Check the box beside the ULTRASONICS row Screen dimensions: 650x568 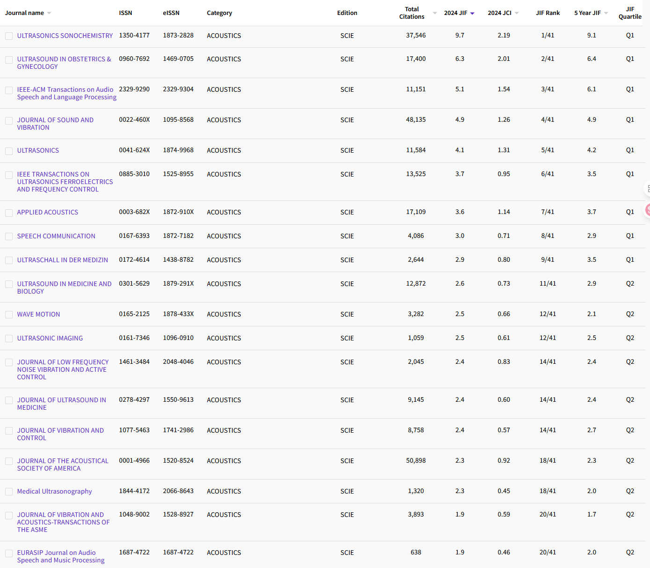pos(9,151)
